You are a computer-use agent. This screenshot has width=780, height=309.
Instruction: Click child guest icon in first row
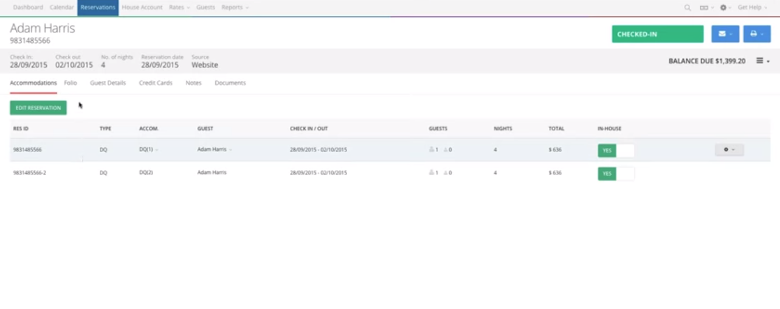point(446,150)
